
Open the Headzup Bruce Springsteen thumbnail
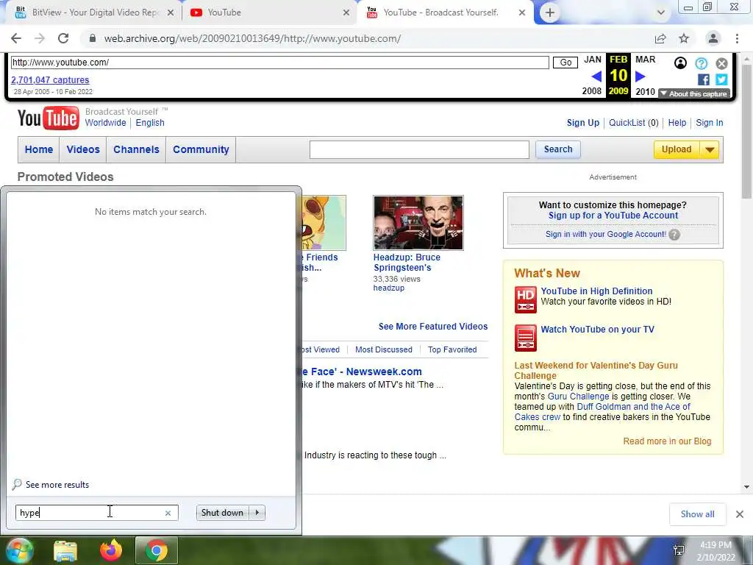(x=418, y=222)
